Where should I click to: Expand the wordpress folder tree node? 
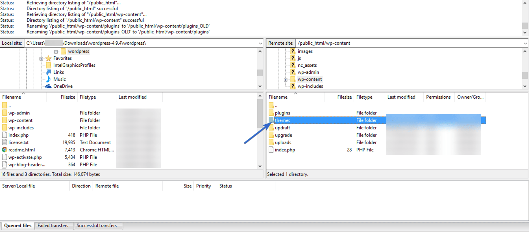coord(56,51)
